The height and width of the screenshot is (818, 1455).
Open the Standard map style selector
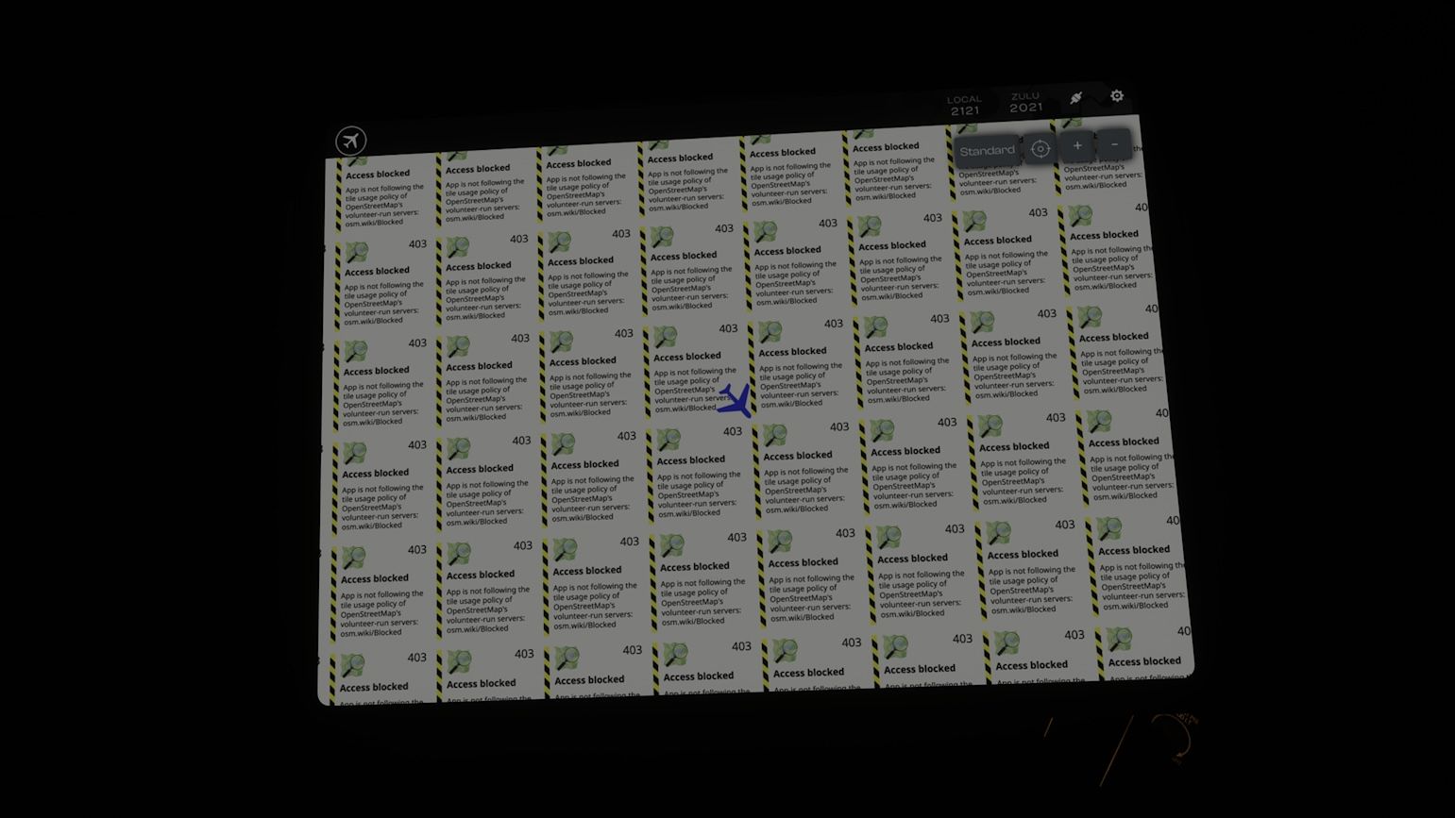[987, 151]
